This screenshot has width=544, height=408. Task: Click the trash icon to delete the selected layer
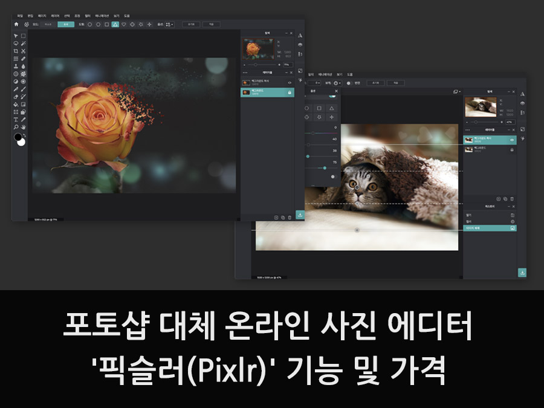coord(290,218)
